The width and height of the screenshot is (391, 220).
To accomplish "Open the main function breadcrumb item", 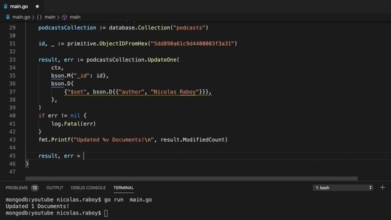I will [75, 17].
